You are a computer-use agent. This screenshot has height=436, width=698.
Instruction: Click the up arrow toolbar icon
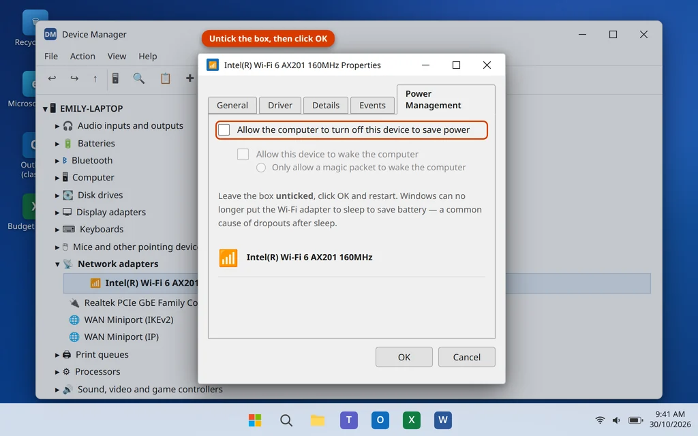pyautogui.click(x=95, y=79)
